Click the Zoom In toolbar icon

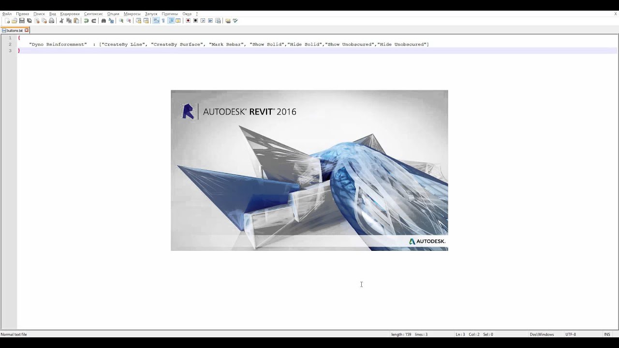(x=121, y=21)
